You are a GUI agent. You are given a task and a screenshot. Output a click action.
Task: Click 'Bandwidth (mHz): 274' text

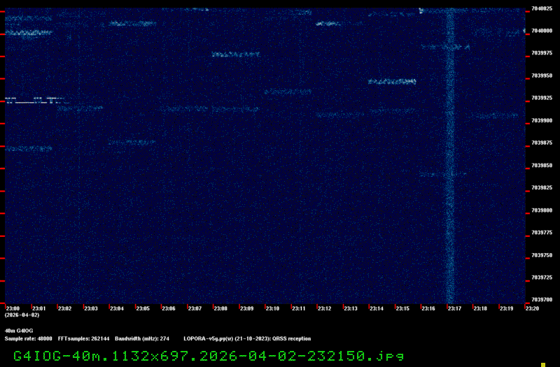(142, 339)
